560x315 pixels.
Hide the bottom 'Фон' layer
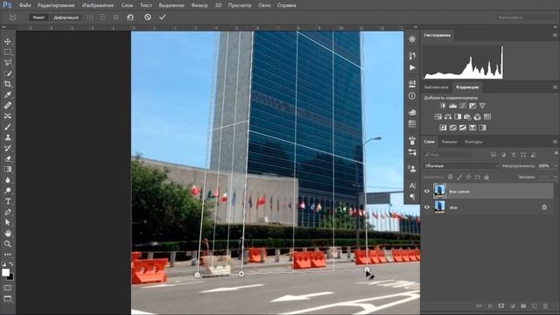click(427, 207)
